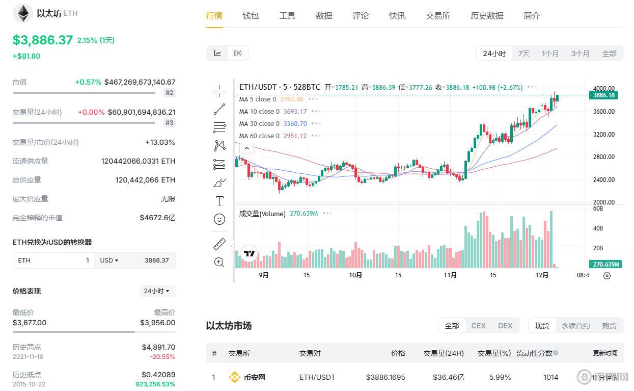Select the 7天 time range
Viewport: 634px width, 391px height.
[523, 54]
